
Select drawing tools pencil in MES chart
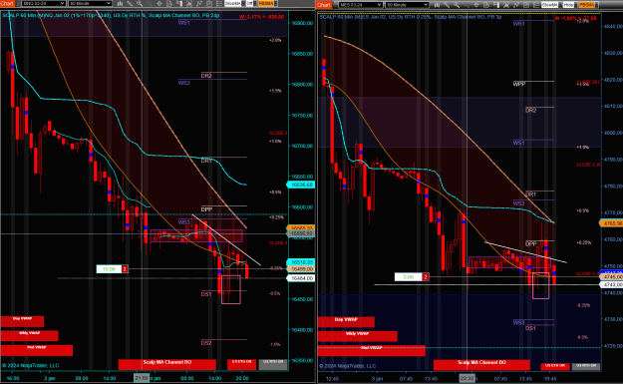coord(447,5)
